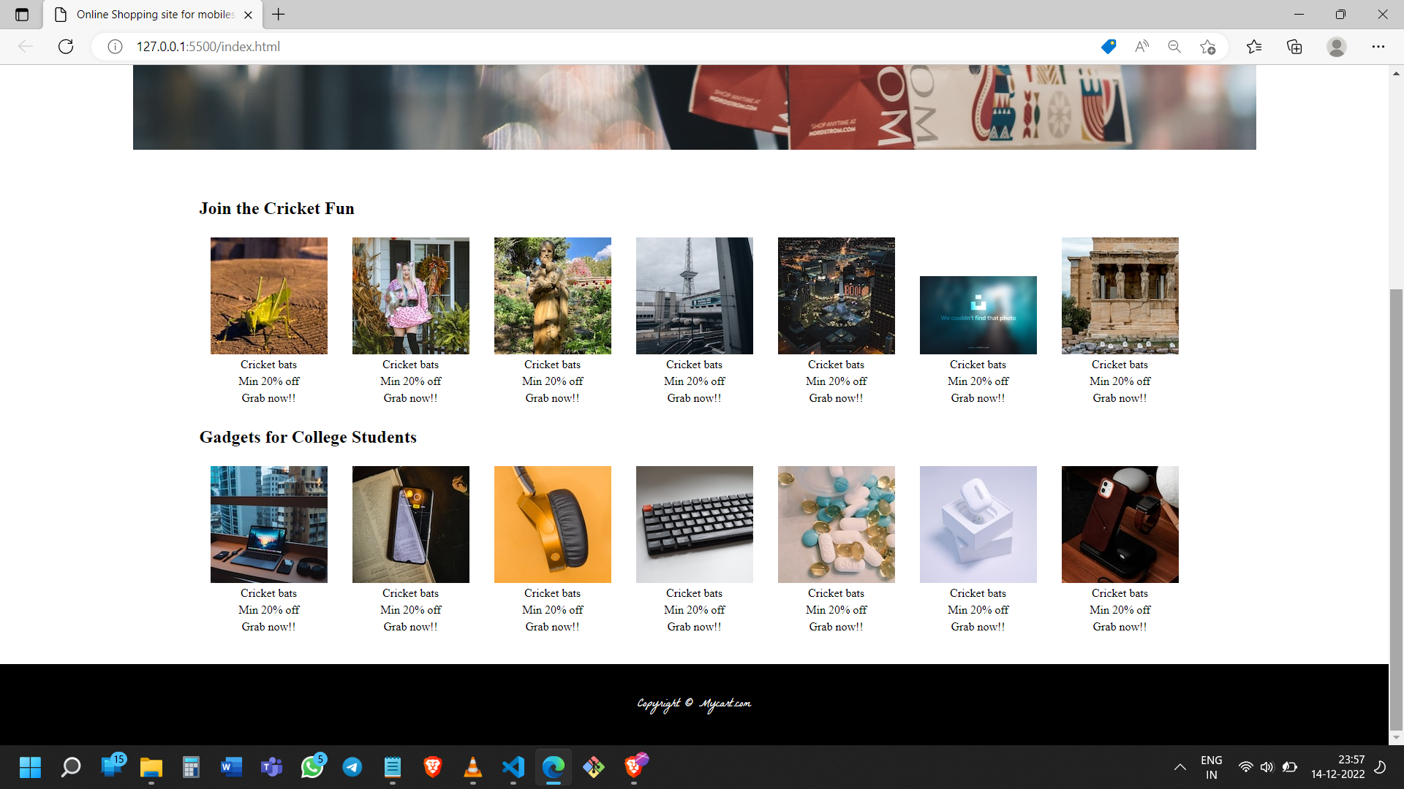The width and height of the screenshot is (1404, 789).
Task: Mute system volume via tray speaker icon
Action: point(1267,768)
